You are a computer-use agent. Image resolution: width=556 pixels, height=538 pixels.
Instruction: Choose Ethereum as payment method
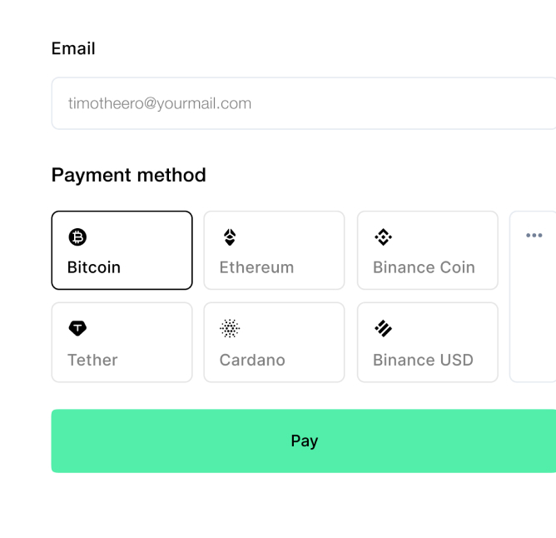point(256,267)
